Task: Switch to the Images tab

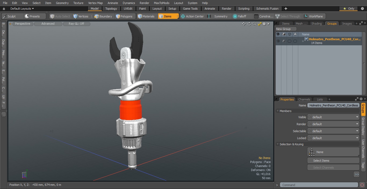Action: tap(347, 24)
